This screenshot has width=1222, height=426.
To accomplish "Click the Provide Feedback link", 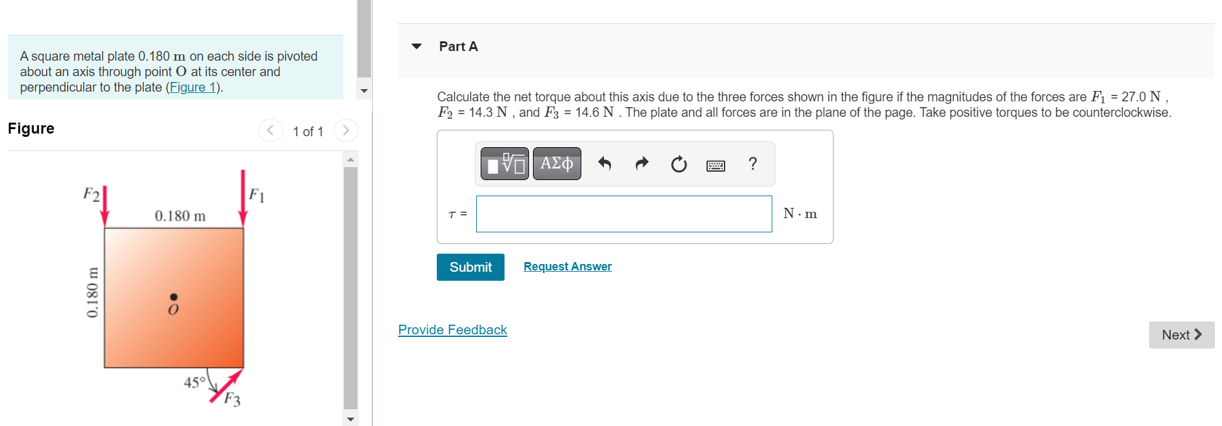I will 452,330.
